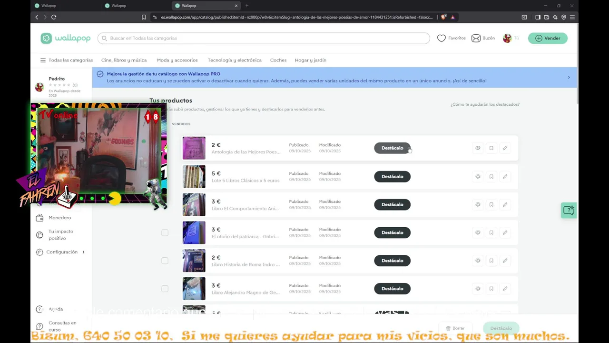
Task: Expand the Wallapop PRO banner arrow
Action: coord(569,78)
